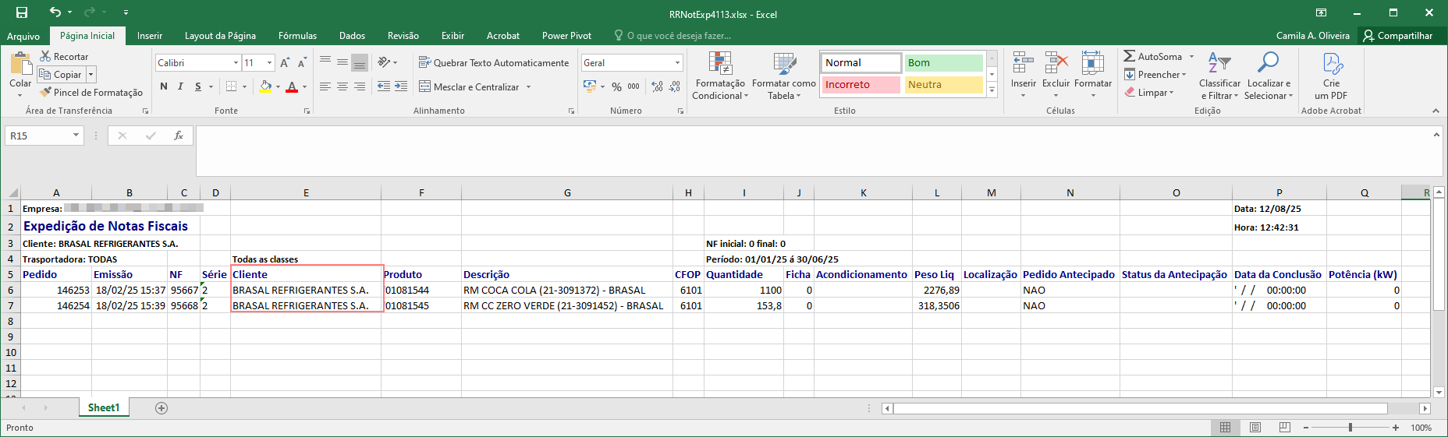
Task: Undo the last action
Action: 55,12
